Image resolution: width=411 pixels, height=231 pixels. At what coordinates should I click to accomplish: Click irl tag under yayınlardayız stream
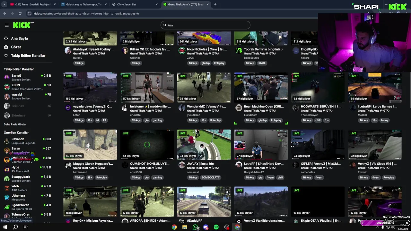pyautogui.click(x=97, y=120)
